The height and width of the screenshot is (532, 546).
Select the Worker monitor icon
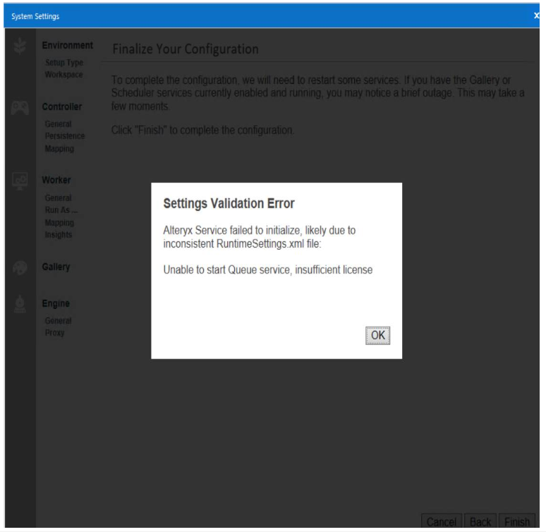(x=20, y=181)
